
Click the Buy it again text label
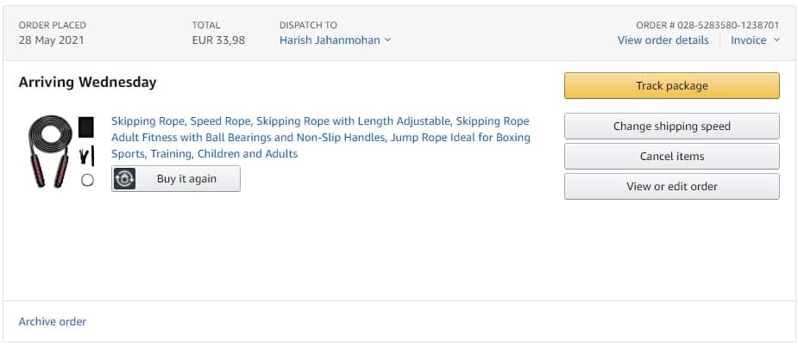[x=186, y=179]
